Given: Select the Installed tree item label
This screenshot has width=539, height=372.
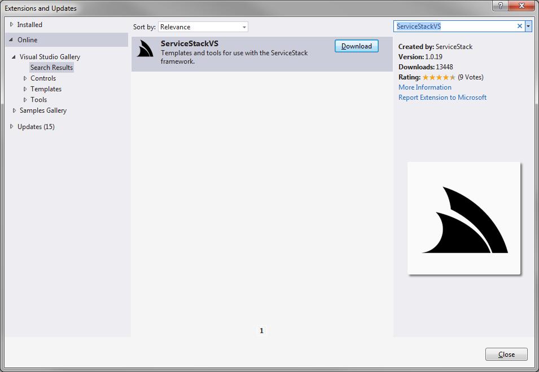Looking at the screenshot, I should pyautogui.click(x=29, y=25).
